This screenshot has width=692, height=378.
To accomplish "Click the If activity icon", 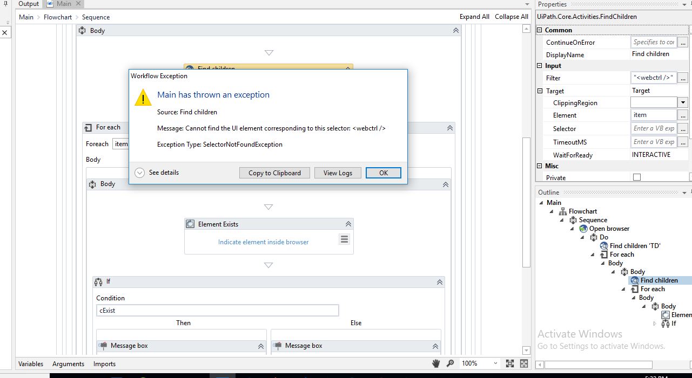I will (x=98, y=281).
